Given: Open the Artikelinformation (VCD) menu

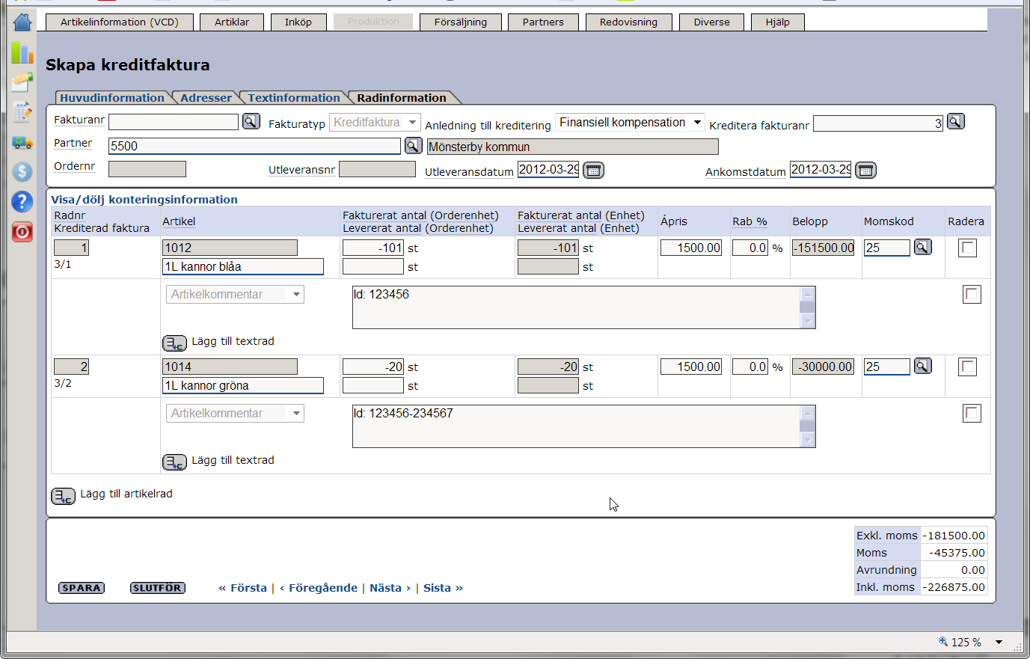Looking at the screenshot, I should pyautogui.click(x=120, y=22).
